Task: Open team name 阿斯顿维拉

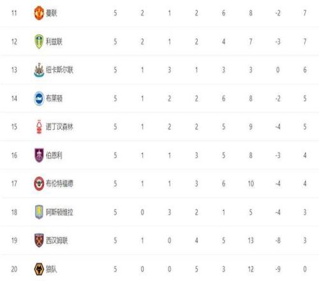Action: point(59,212)
